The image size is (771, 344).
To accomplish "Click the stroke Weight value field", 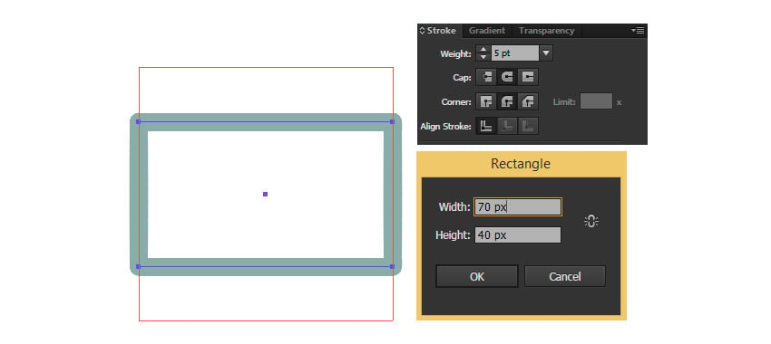I will (515, 53).
